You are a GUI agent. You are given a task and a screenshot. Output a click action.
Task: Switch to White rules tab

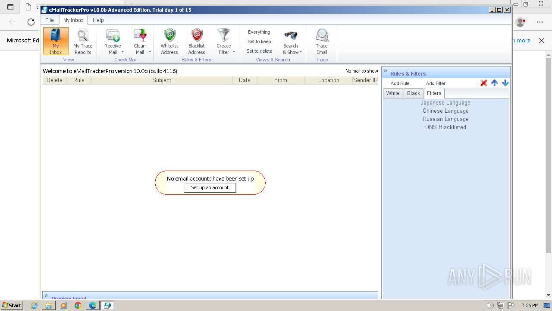(x=393, y=93)
